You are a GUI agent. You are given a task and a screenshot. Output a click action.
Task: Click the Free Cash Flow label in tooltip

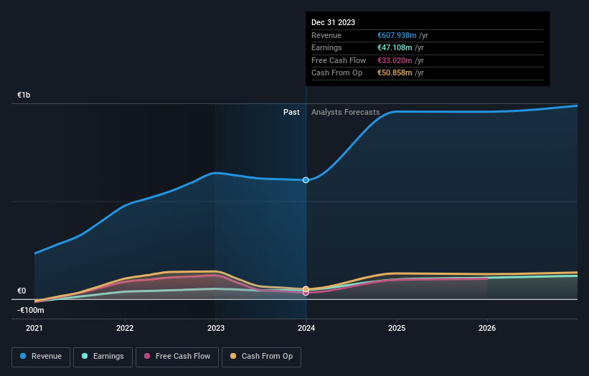339,60
